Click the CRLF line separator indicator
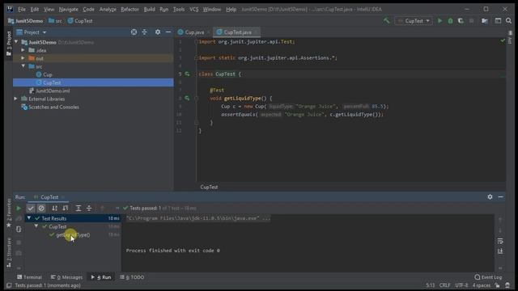Image resolution: width=518 pixels, height=291 pixels. pyautogui.click(x=444, y=285)
